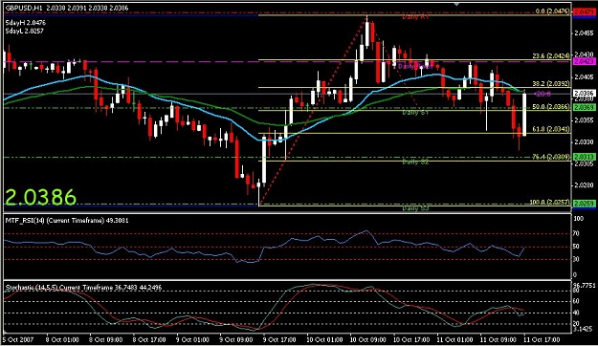This screenshot has height=346, width=598.
Task: Click the 2.0405 price axis value
Action: click(x=585, y=77)
